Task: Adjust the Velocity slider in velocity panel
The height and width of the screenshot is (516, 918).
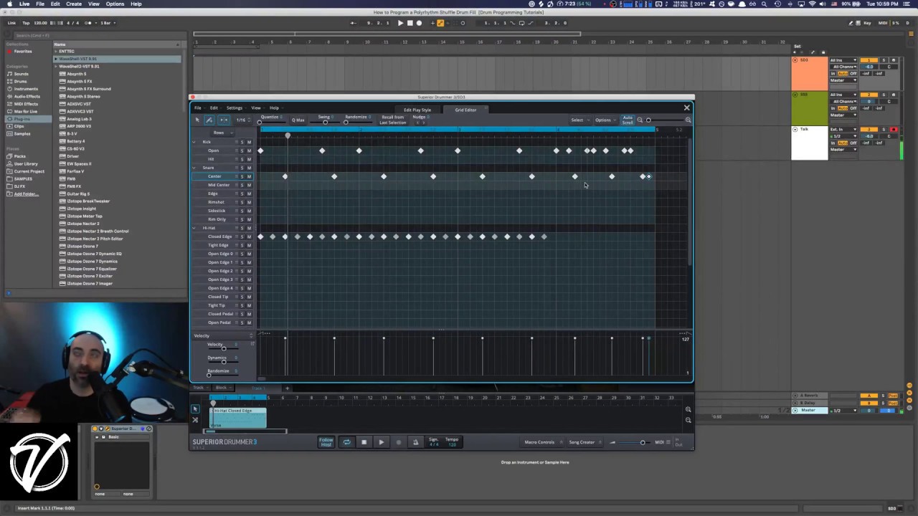Action: click(x=222, y=348)
